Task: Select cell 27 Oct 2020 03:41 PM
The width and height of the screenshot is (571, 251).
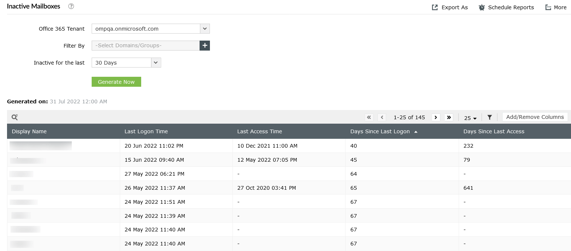Action: click(266, 188)
